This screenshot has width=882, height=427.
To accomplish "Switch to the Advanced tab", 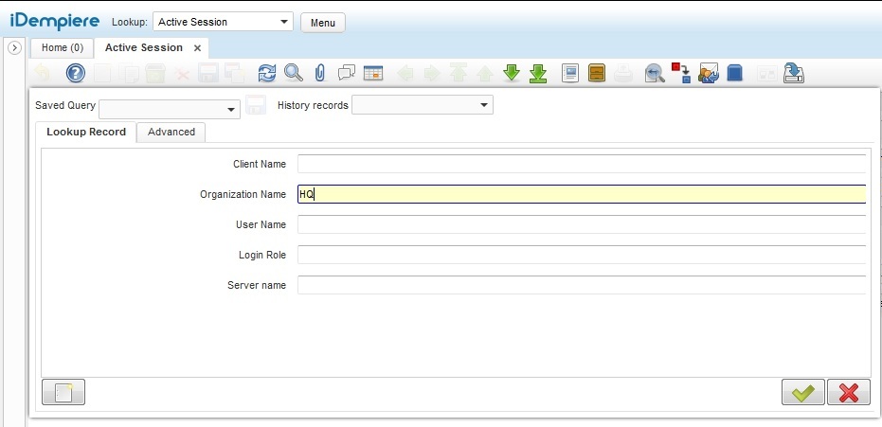I will pos(171,133).
